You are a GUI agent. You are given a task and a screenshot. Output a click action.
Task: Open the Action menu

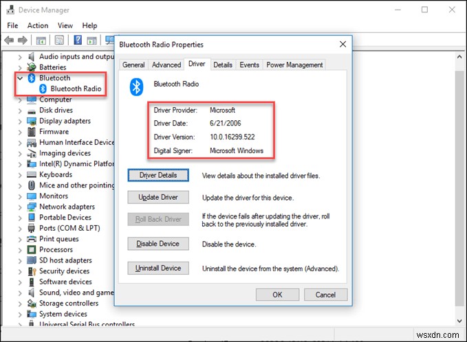(x=38, y=25)
